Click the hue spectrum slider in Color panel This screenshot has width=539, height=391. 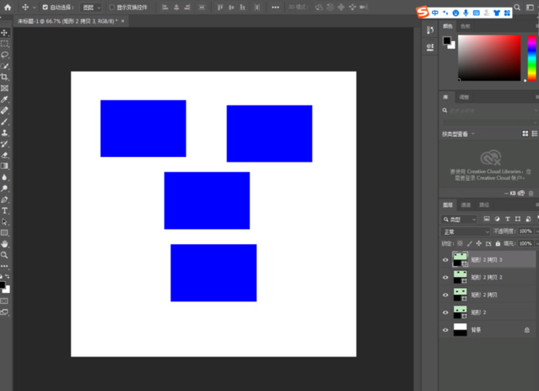[531, 58]
